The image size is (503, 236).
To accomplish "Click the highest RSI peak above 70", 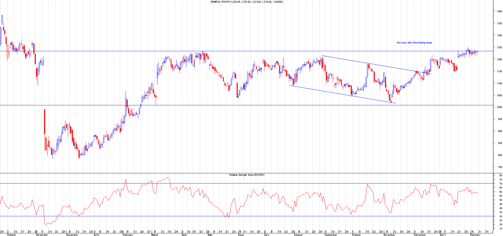I will 167,178.
